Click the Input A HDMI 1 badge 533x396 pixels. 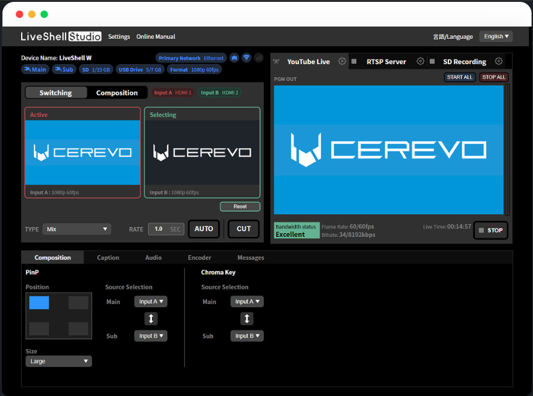click(173, 93)
